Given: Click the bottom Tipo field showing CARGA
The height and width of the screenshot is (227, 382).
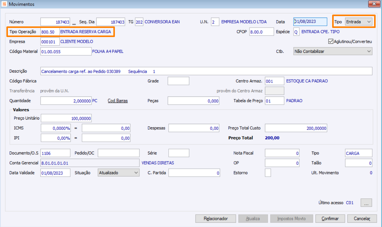Looking at the screenshot, I should coord(359,153).
